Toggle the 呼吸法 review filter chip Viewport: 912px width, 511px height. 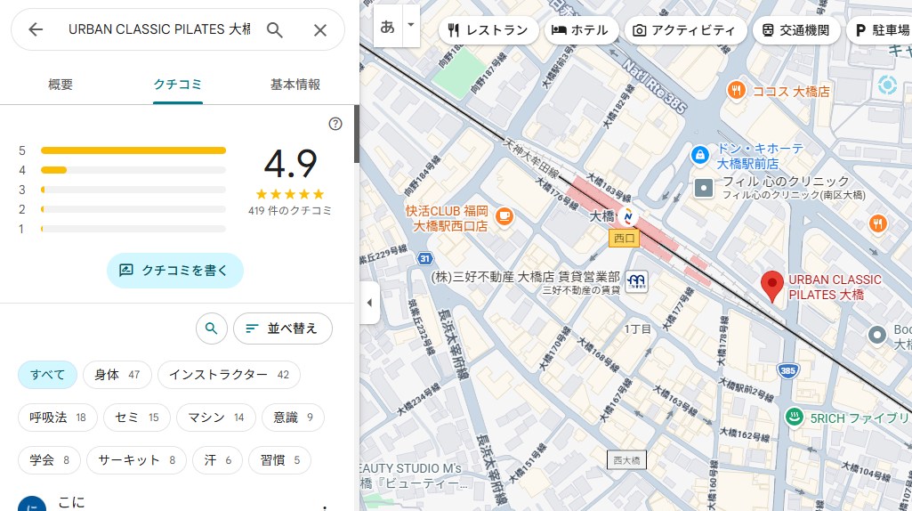point(58,418)
